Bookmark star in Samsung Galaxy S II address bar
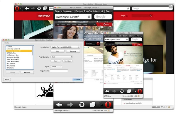176x115 pixels. pyautogui.click(x=89, y=17)
